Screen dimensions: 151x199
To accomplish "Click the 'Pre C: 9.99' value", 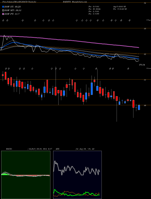I will pyautogui.click(x=94, y=14).
